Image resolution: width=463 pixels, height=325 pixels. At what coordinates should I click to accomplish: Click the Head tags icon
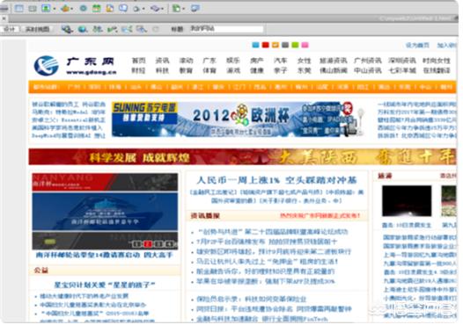coord(136,9)
